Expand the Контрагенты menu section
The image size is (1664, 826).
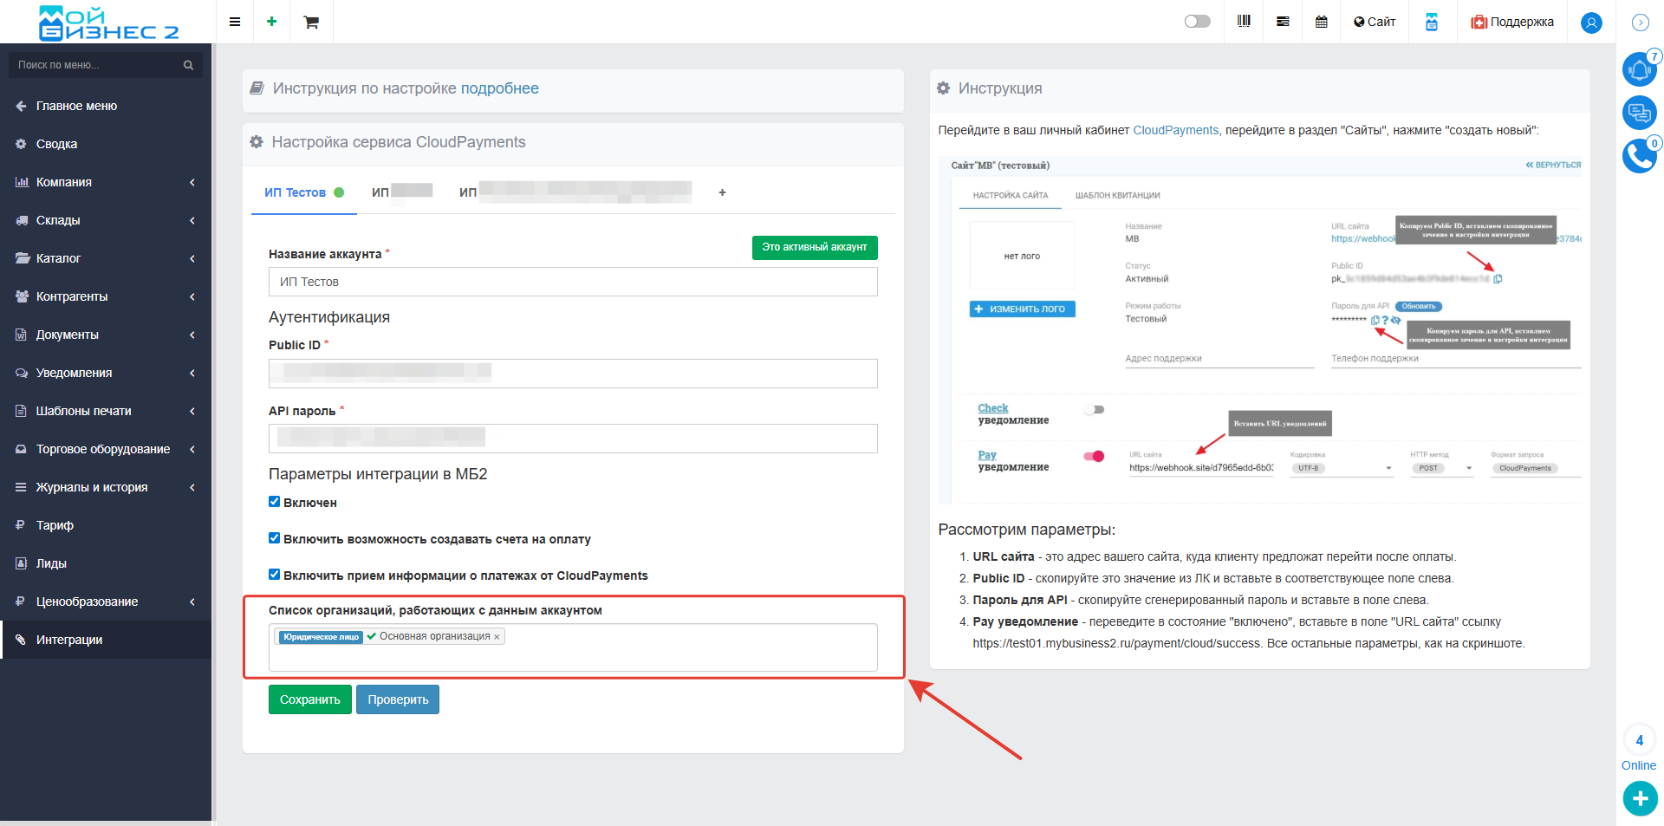pyautogui.click(x=106, y=296)
